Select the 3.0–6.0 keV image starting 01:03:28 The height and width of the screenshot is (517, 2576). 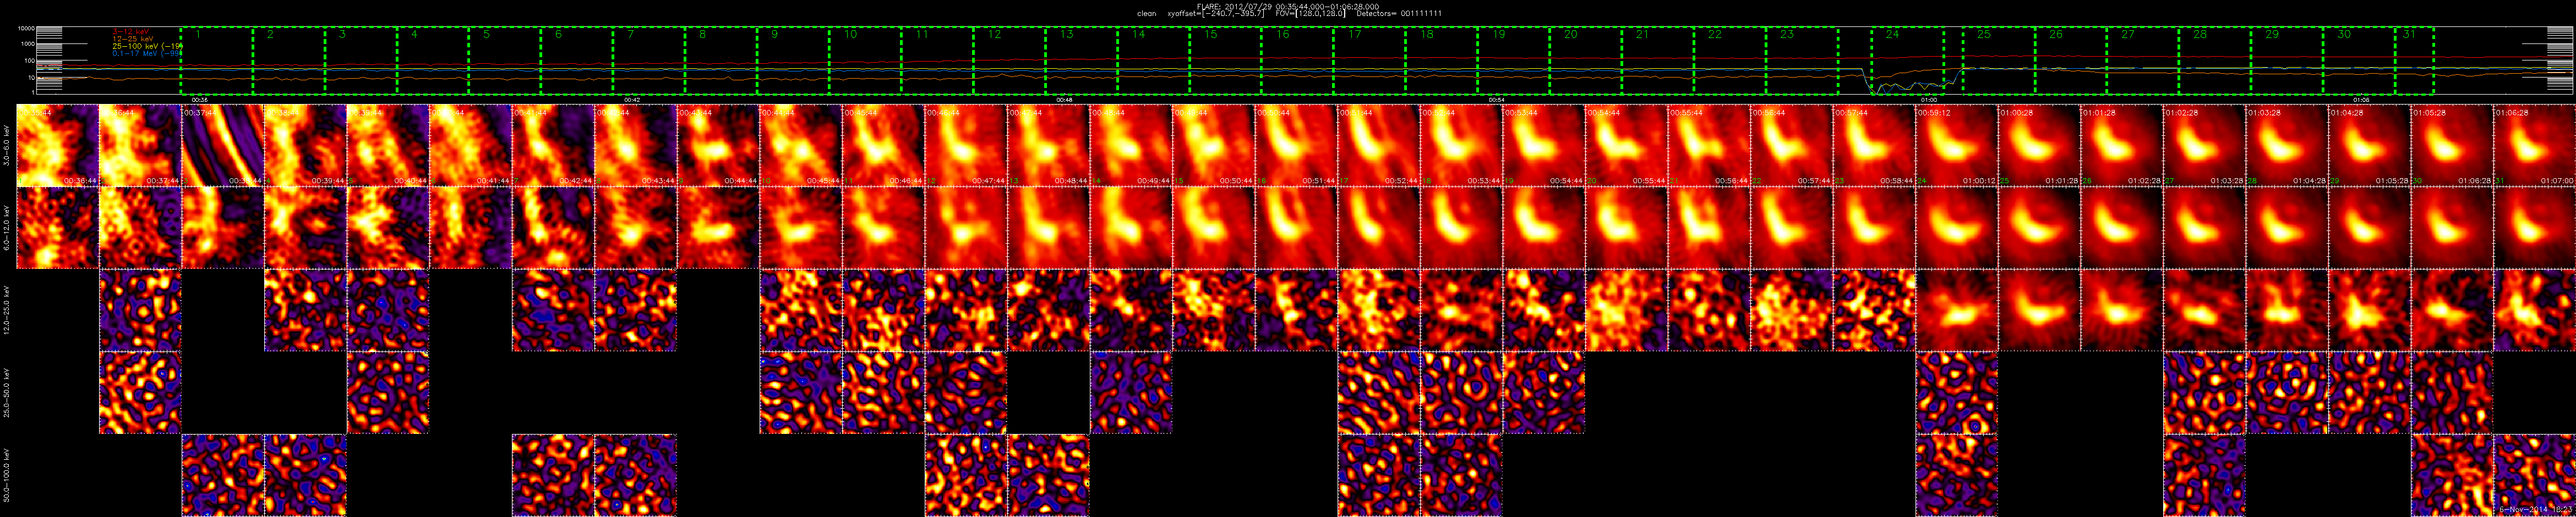click(2287, 145)
